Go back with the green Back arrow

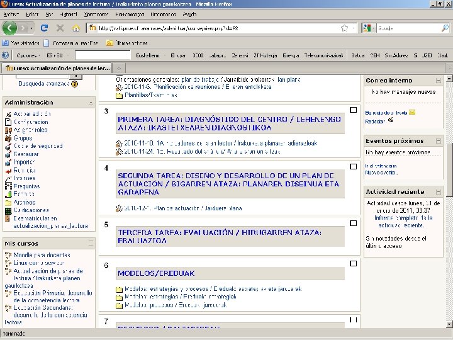[x=9, y=28]
